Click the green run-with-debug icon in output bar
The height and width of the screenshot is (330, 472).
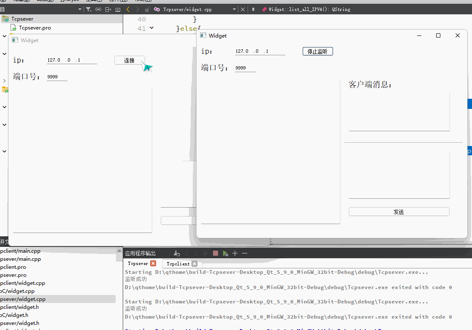pyautogui.click(x=226, y=253)
